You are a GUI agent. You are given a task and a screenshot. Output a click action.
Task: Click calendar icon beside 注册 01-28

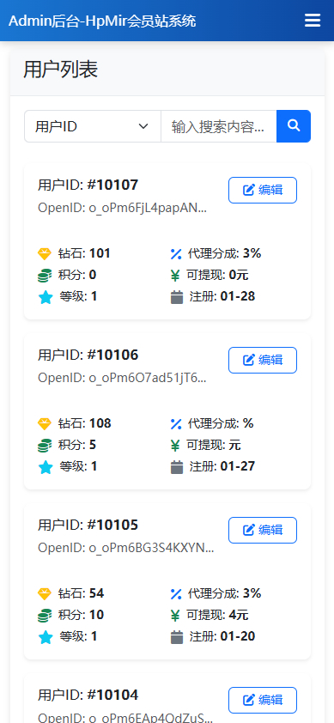tap(177, 297)
